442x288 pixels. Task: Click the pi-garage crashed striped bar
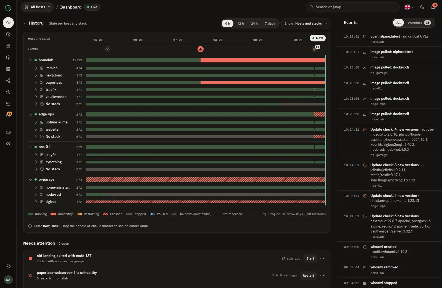coord(206,179)
